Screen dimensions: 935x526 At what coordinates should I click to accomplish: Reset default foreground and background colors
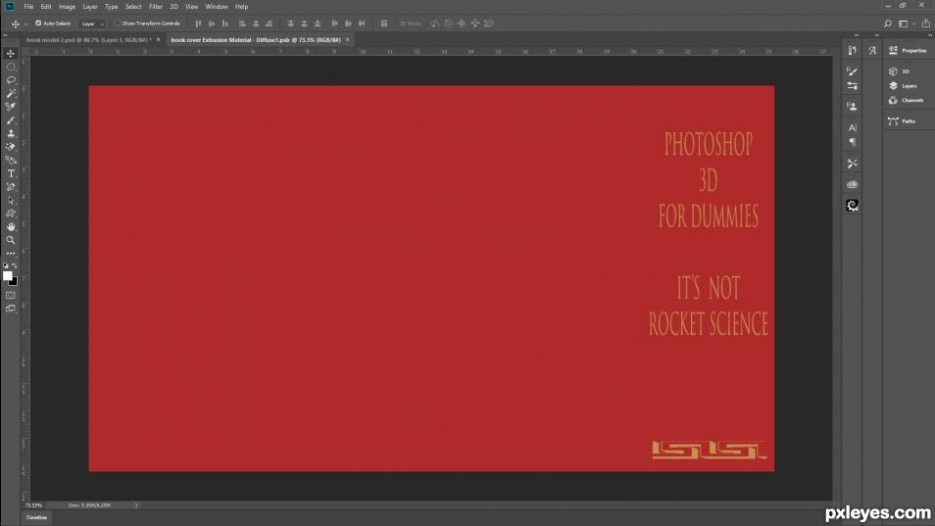6,265
